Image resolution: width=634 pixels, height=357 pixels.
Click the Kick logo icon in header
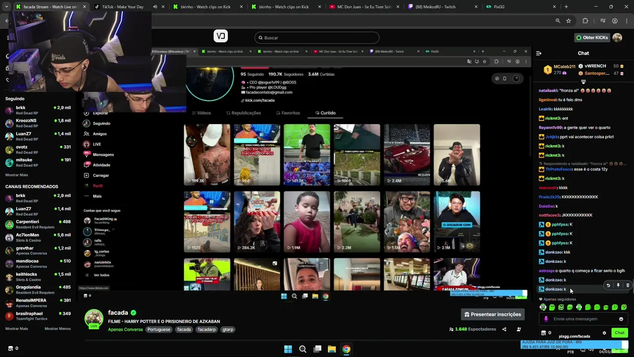click(221, 36)
